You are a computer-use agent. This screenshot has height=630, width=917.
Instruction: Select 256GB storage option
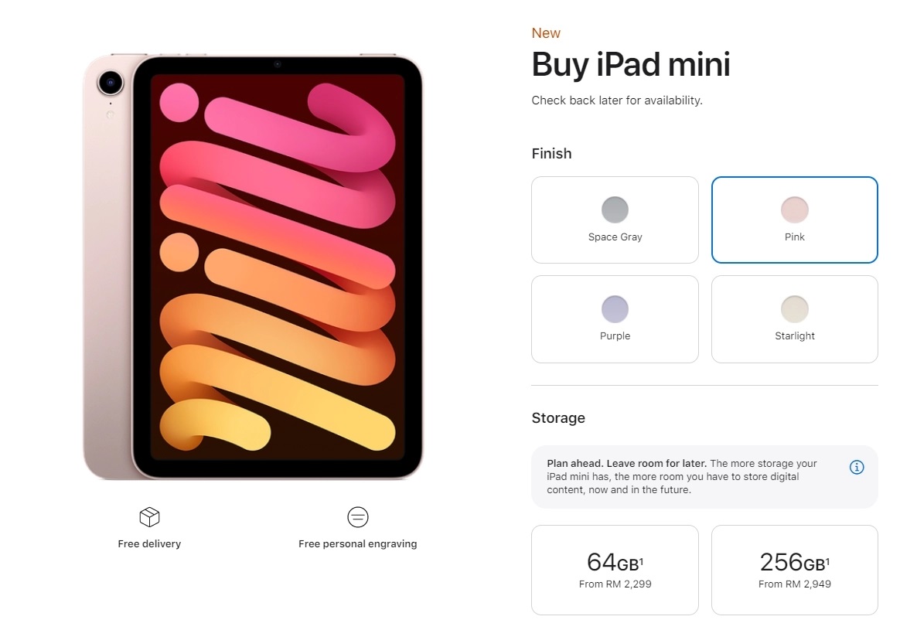click(x=794, y=570)
